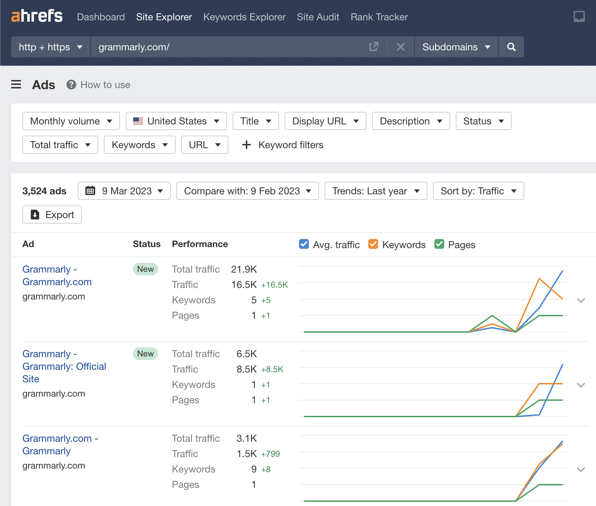The width and height of the screenshot is (596, 506).
Task: Open grammarly.com via the external link icon
Action: [374, 46]
